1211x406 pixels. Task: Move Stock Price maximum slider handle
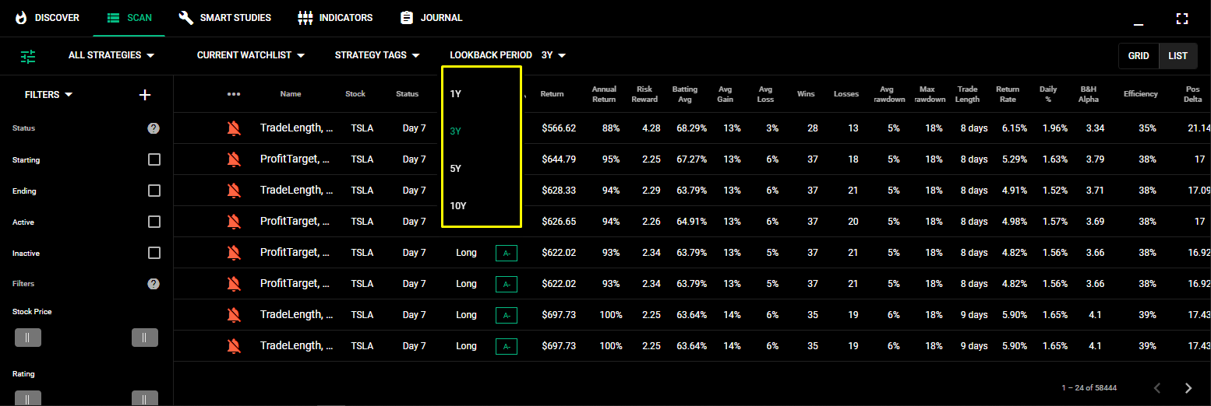coord(145,338)
